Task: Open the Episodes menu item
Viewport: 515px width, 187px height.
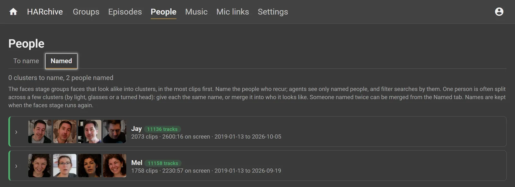Action: coord(125,12)
